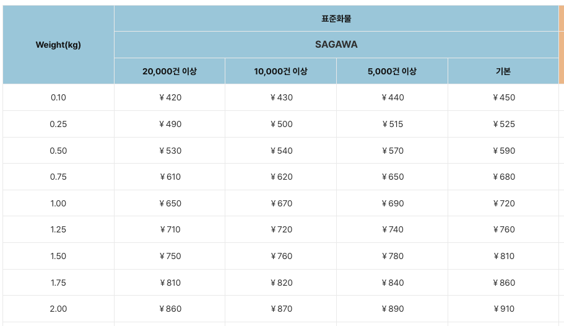This screenshot has height=326, width=564.
Task: Click the 표준화물 header cell
Action: click(x=336, y=19)
